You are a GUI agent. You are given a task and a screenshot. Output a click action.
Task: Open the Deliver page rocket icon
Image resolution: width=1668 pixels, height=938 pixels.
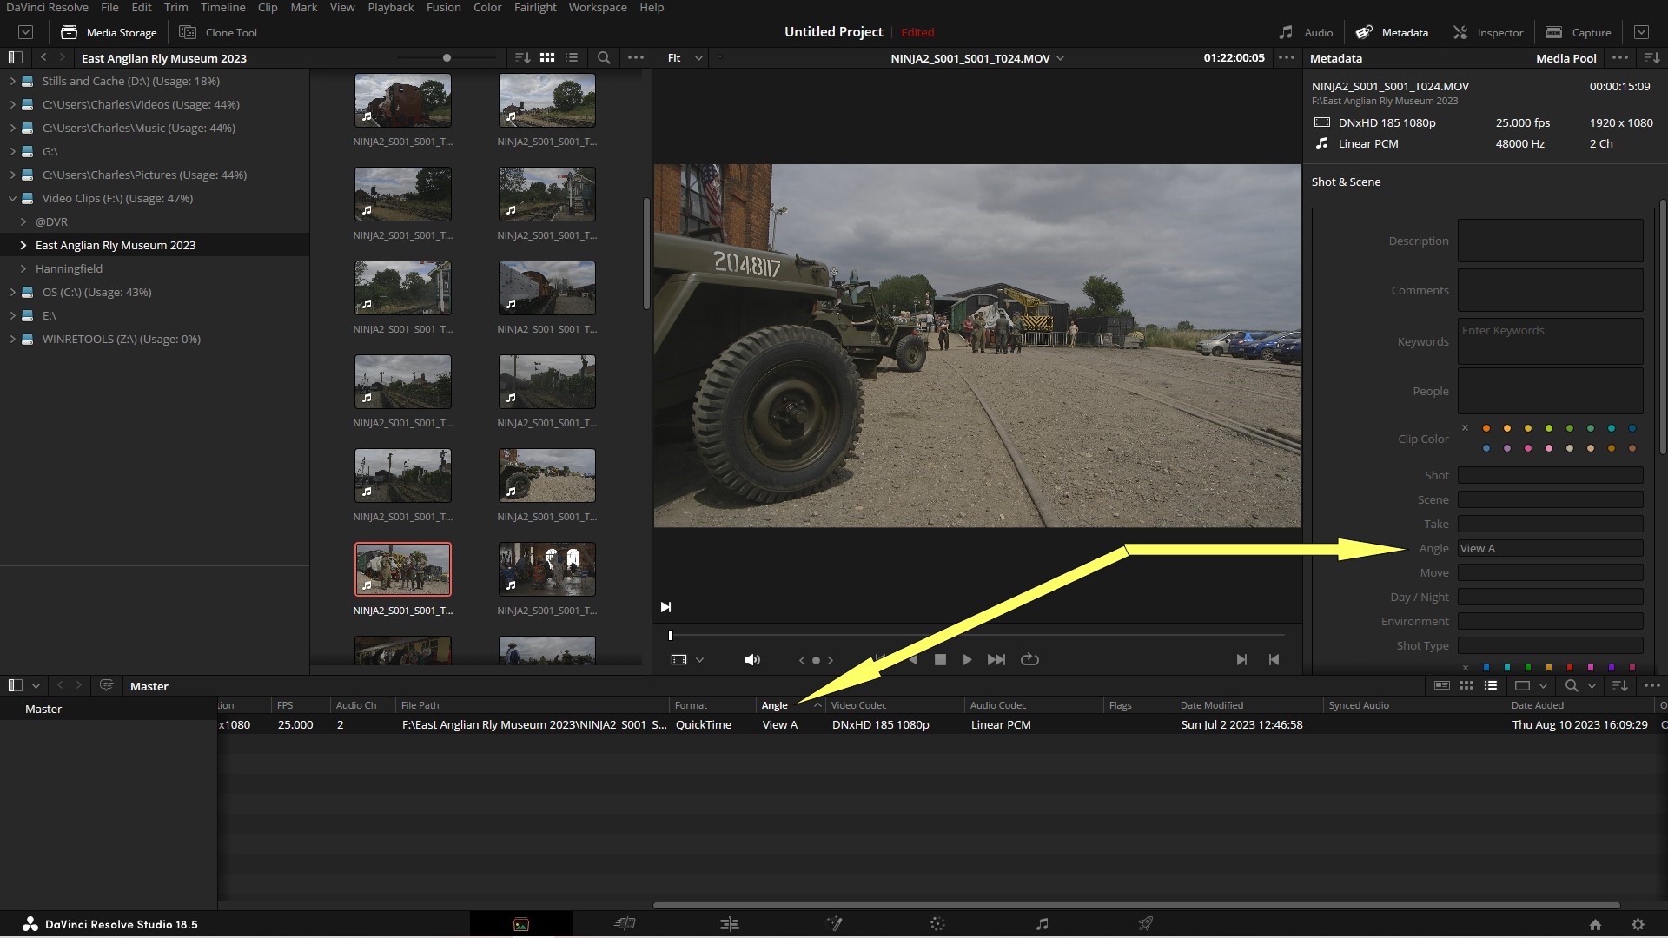pos(1146,924)
